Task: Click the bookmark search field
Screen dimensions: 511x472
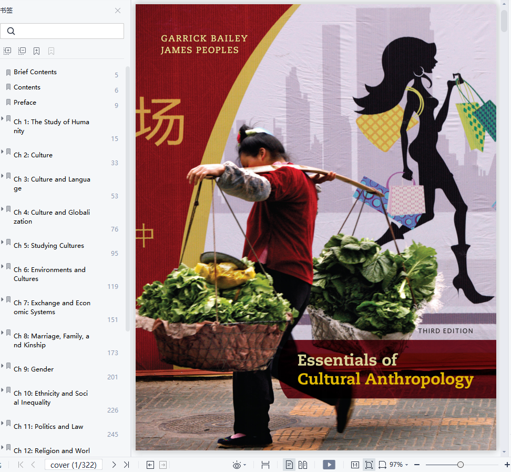Action: 62,31
